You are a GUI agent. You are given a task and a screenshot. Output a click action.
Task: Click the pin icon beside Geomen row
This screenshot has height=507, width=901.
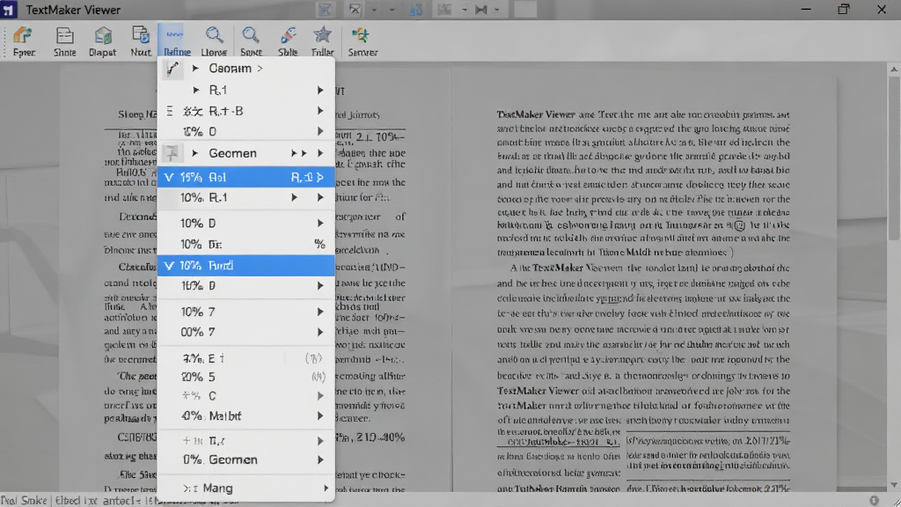pyautogui.click(x=172, y=153)
